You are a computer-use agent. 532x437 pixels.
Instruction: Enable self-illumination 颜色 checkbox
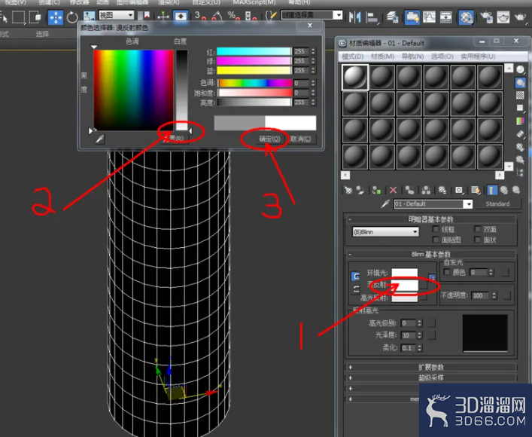pyautogui.click(x=447, y=272)
